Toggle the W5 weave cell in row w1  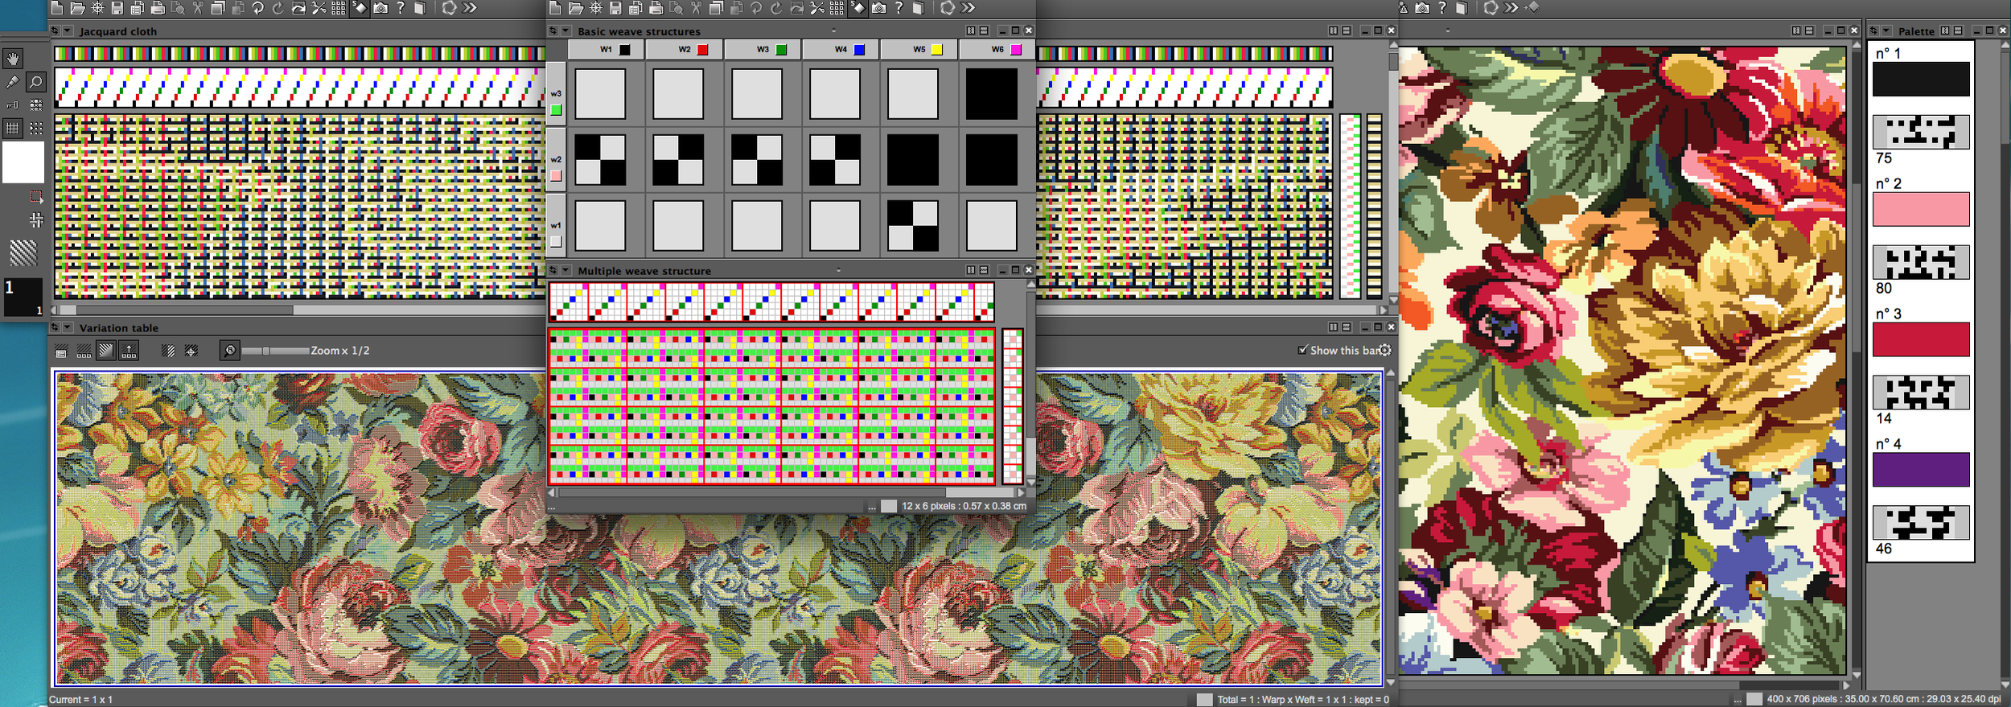click(x=912, y=226)
